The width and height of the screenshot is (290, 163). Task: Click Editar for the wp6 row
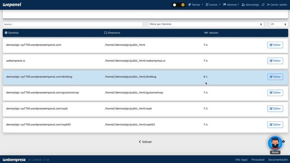pyautogui.click(x=275, y=109)
